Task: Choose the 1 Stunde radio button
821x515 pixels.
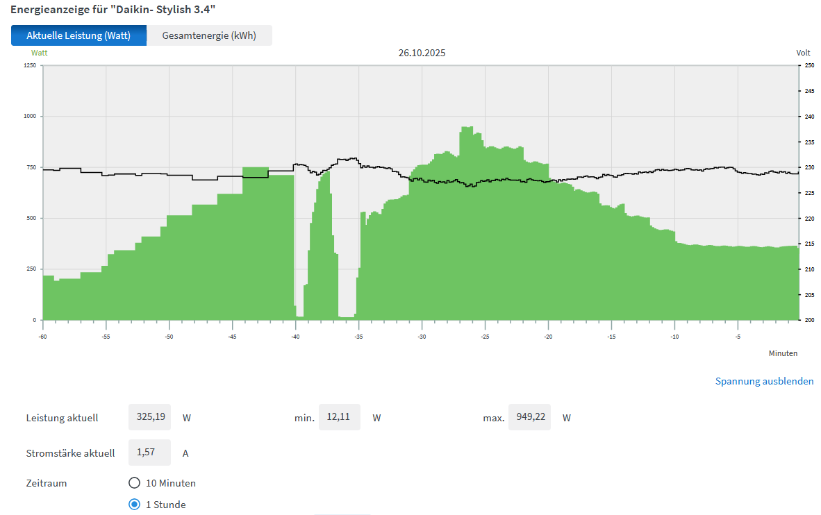Action: click(135, 505)
